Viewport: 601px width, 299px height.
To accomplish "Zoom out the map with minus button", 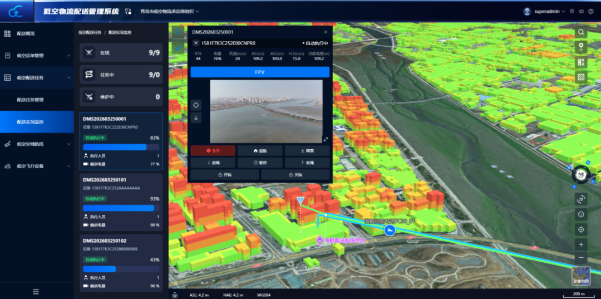I will [581, 258].
